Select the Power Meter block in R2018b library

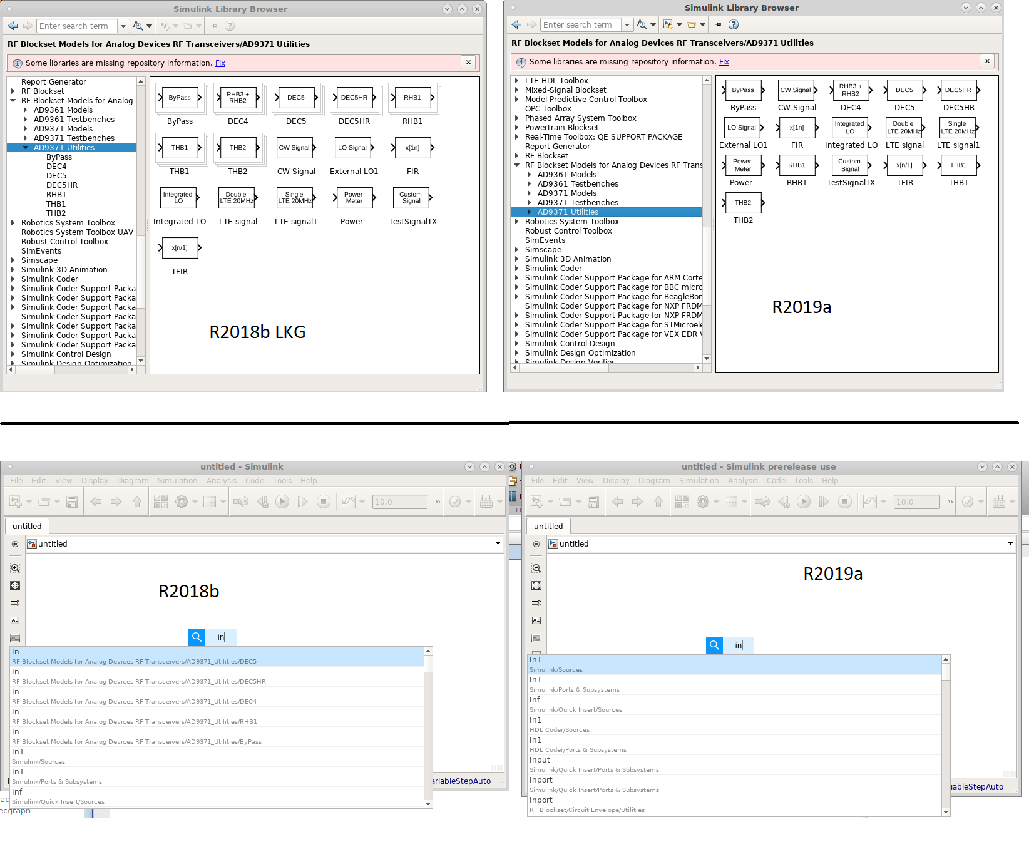pyautogui.click(x=354, y=198)
